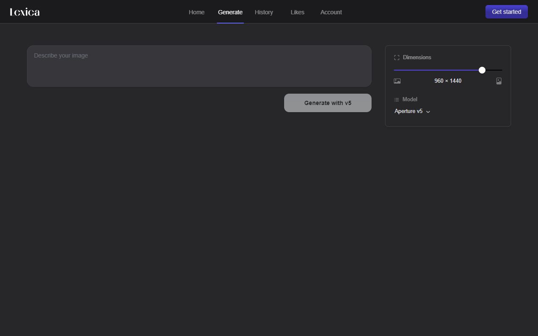Viewport: 538px width, 336px height.
Task: Click the chevron beside Aperture v5
Action: (428, 111)
